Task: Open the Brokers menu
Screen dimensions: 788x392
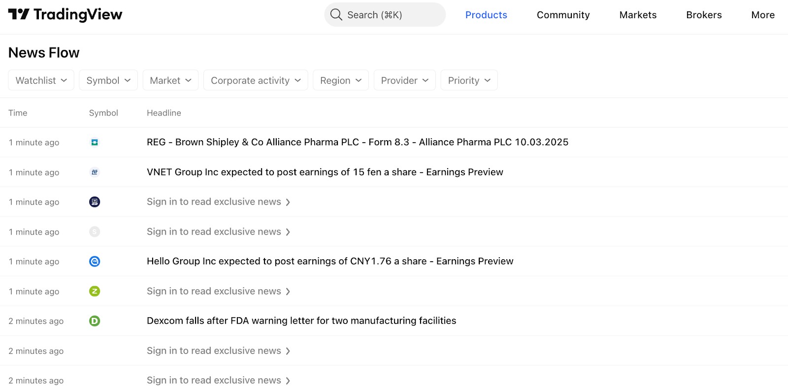Action: (704, 15)
